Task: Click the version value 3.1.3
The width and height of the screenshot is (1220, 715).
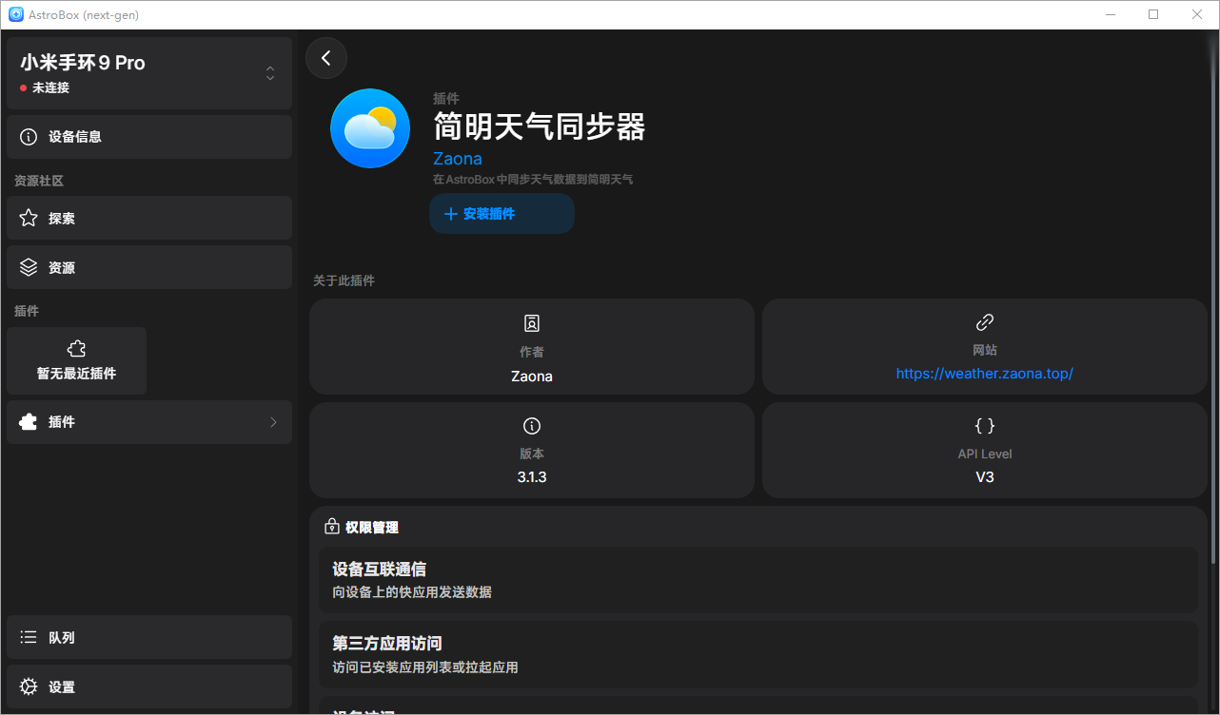Action: [x=532, y=477]
